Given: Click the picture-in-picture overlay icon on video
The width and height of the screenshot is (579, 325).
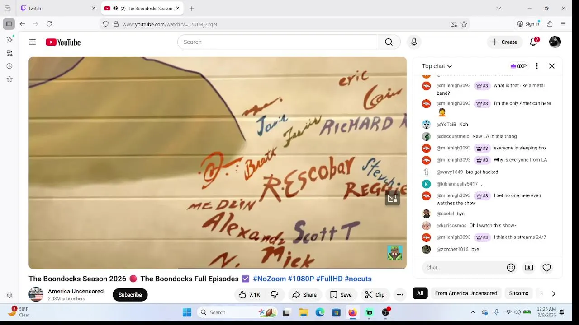Looking at the screenshot, I should click(392, 199).
